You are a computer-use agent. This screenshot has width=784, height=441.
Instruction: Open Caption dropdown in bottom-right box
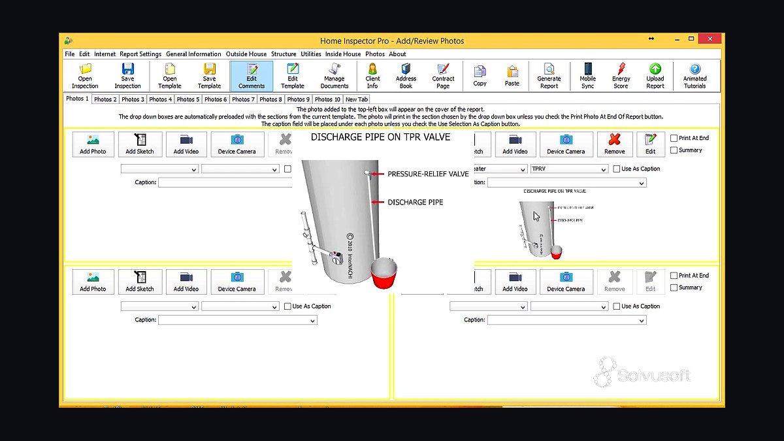(566, 320)
